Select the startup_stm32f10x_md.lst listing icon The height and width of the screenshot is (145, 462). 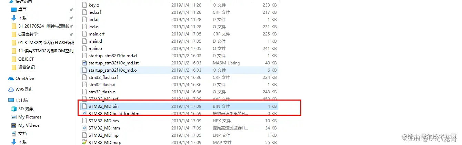click(84, 63)
